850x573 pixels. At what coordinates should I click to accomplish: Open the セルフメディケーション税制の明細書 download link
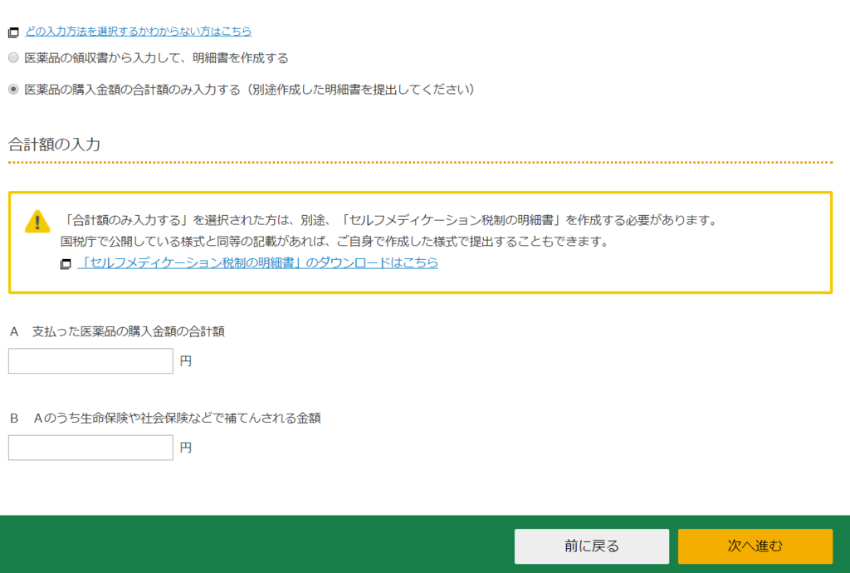point(257,263)
